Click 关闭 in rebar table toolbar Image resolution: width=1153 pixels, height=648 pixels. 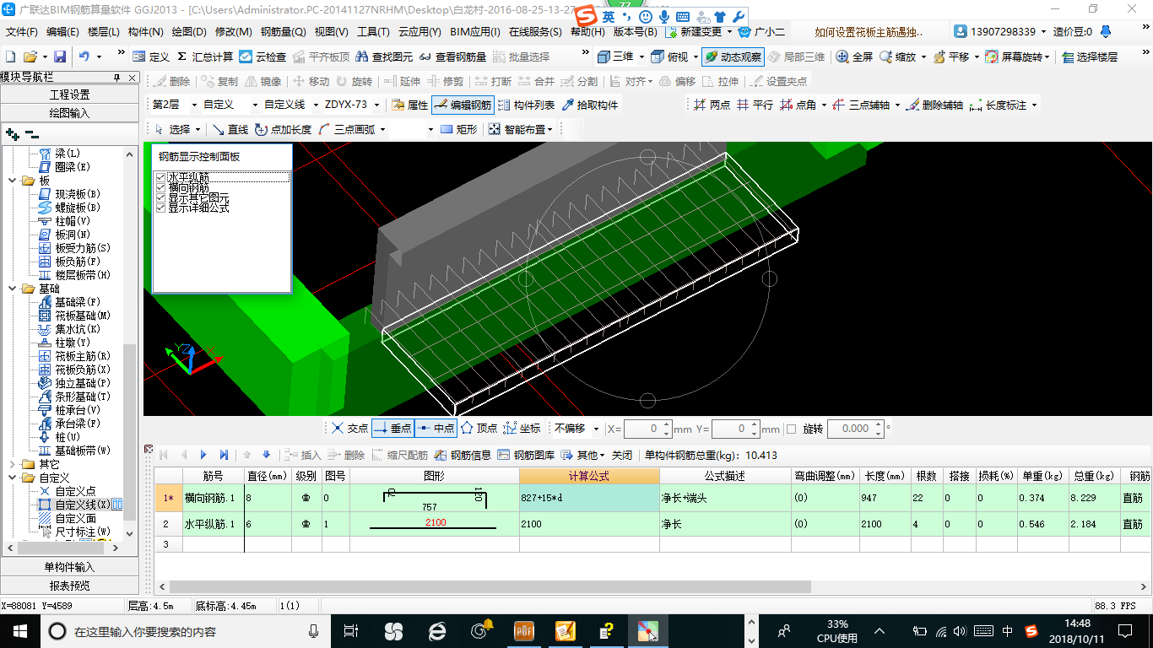pyautogui.click(x=621, y=454)
